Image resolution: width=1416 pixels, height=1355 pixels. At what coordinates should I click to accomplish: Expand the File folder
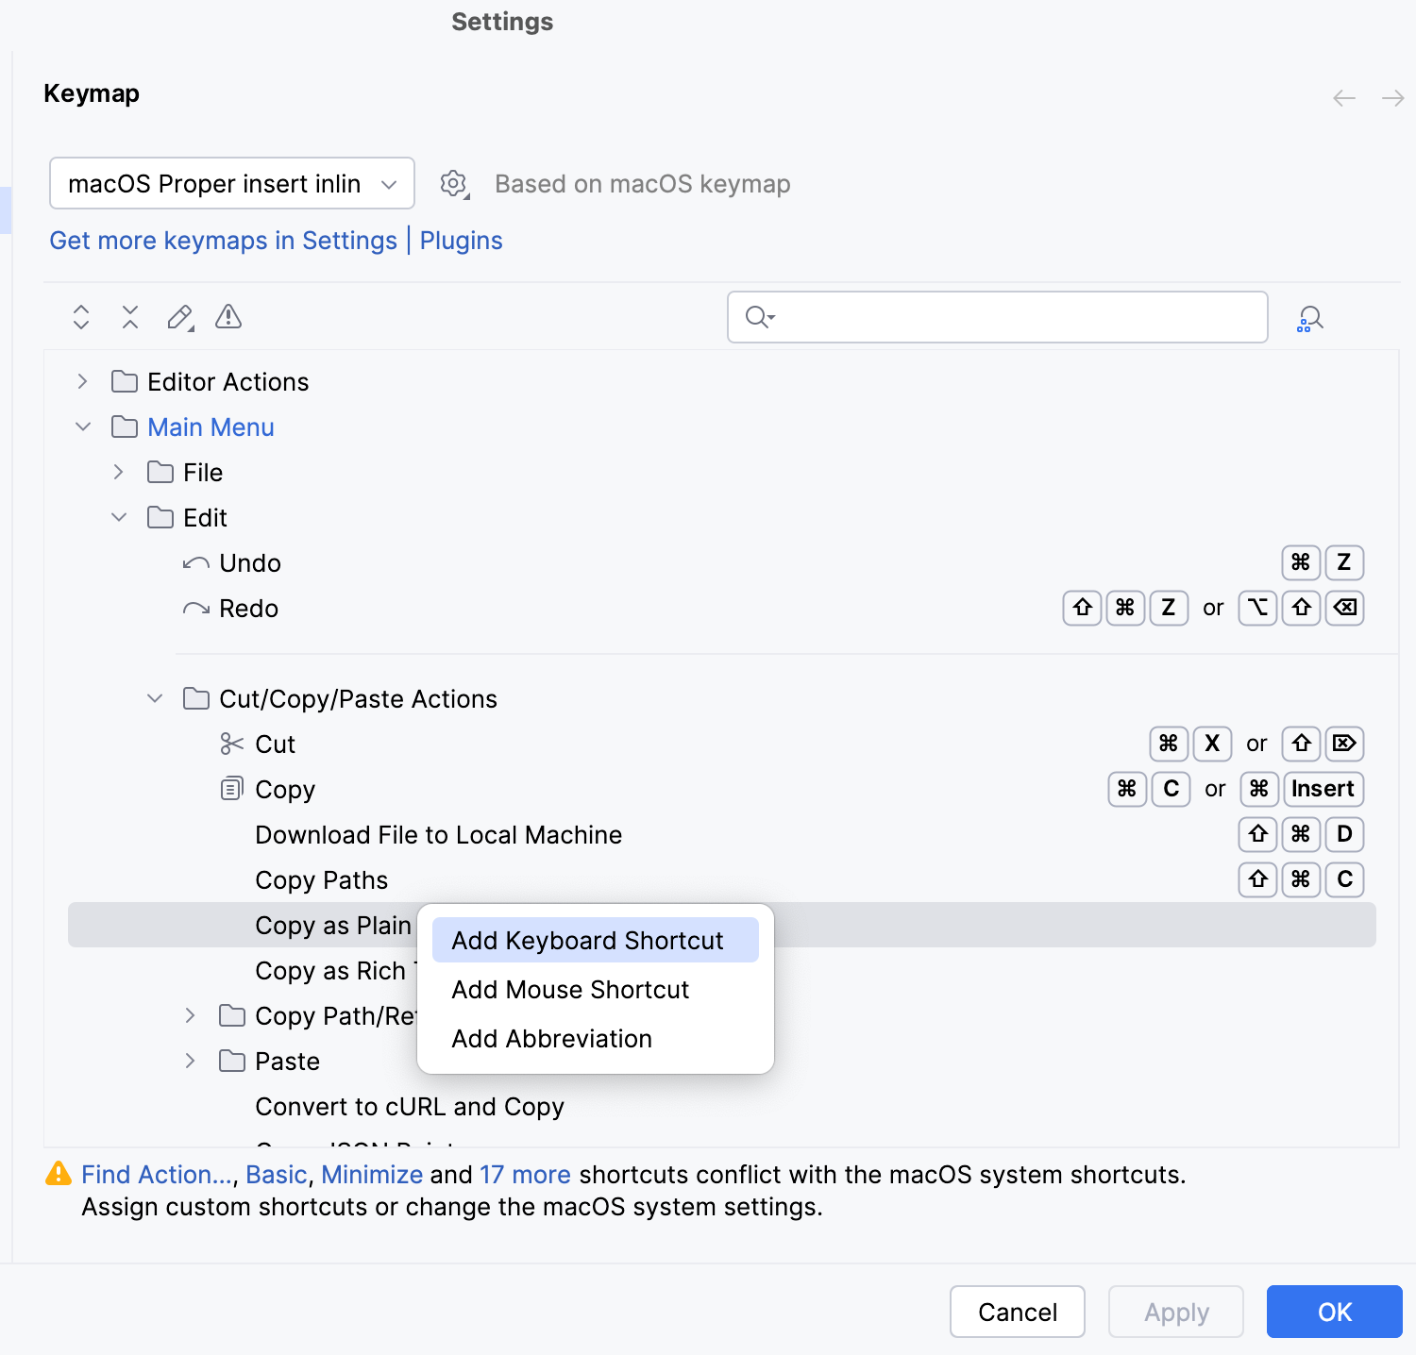pyautogui.click(x=119, y=472)
